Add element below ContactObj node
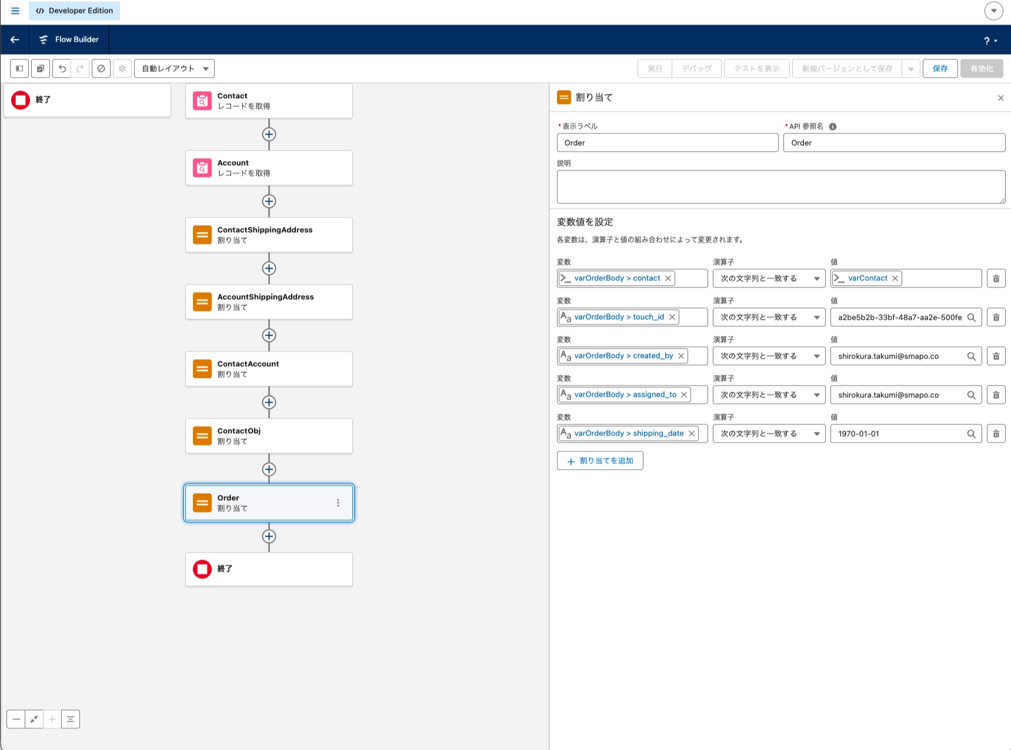This screenshot has width=1011, height=750. [269, 469]
